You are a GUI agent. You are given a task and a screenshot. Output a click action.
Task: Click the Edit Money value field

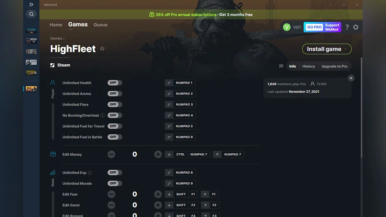[x=135, y=154]
